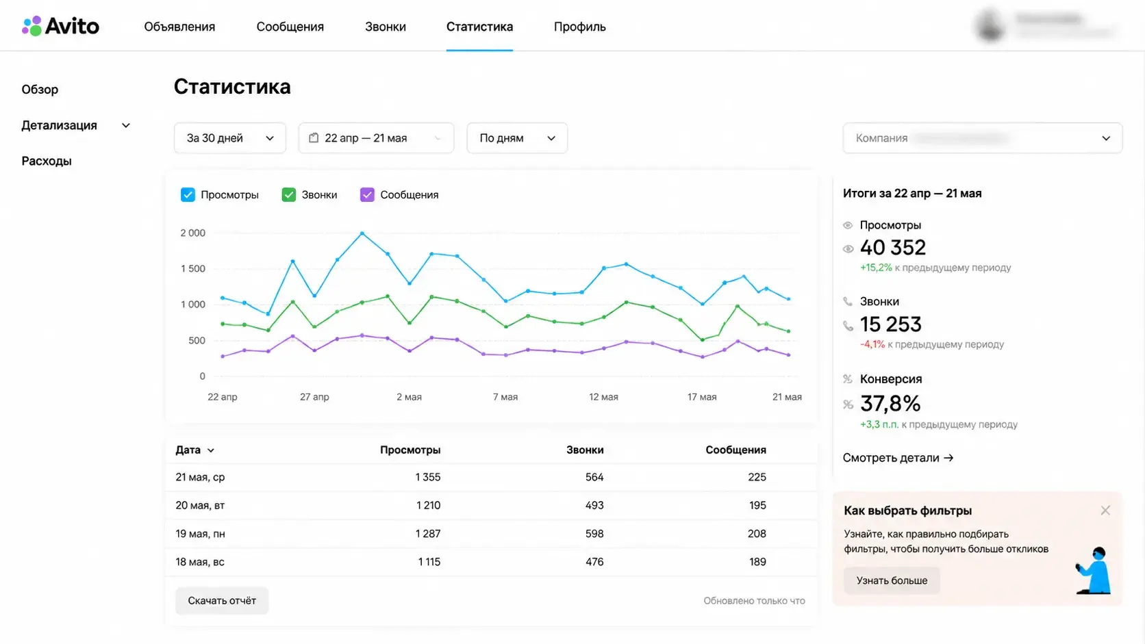Open the blurred profile avatar
Image resolution: width=1145 pixels, height=644 pixels.
(x=990, y=25)
